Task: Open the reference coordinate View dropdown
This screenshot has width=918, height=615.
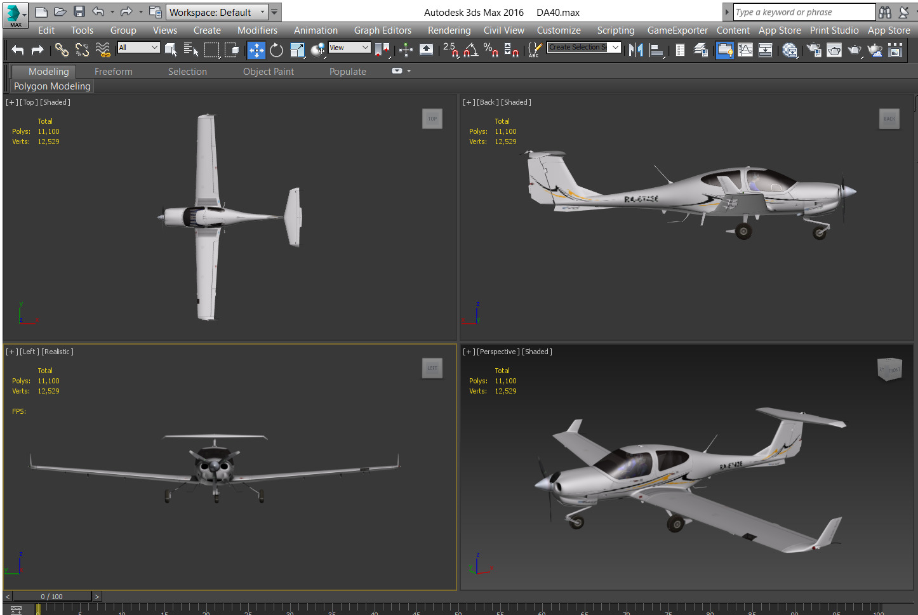Action: tap(349, 48)
